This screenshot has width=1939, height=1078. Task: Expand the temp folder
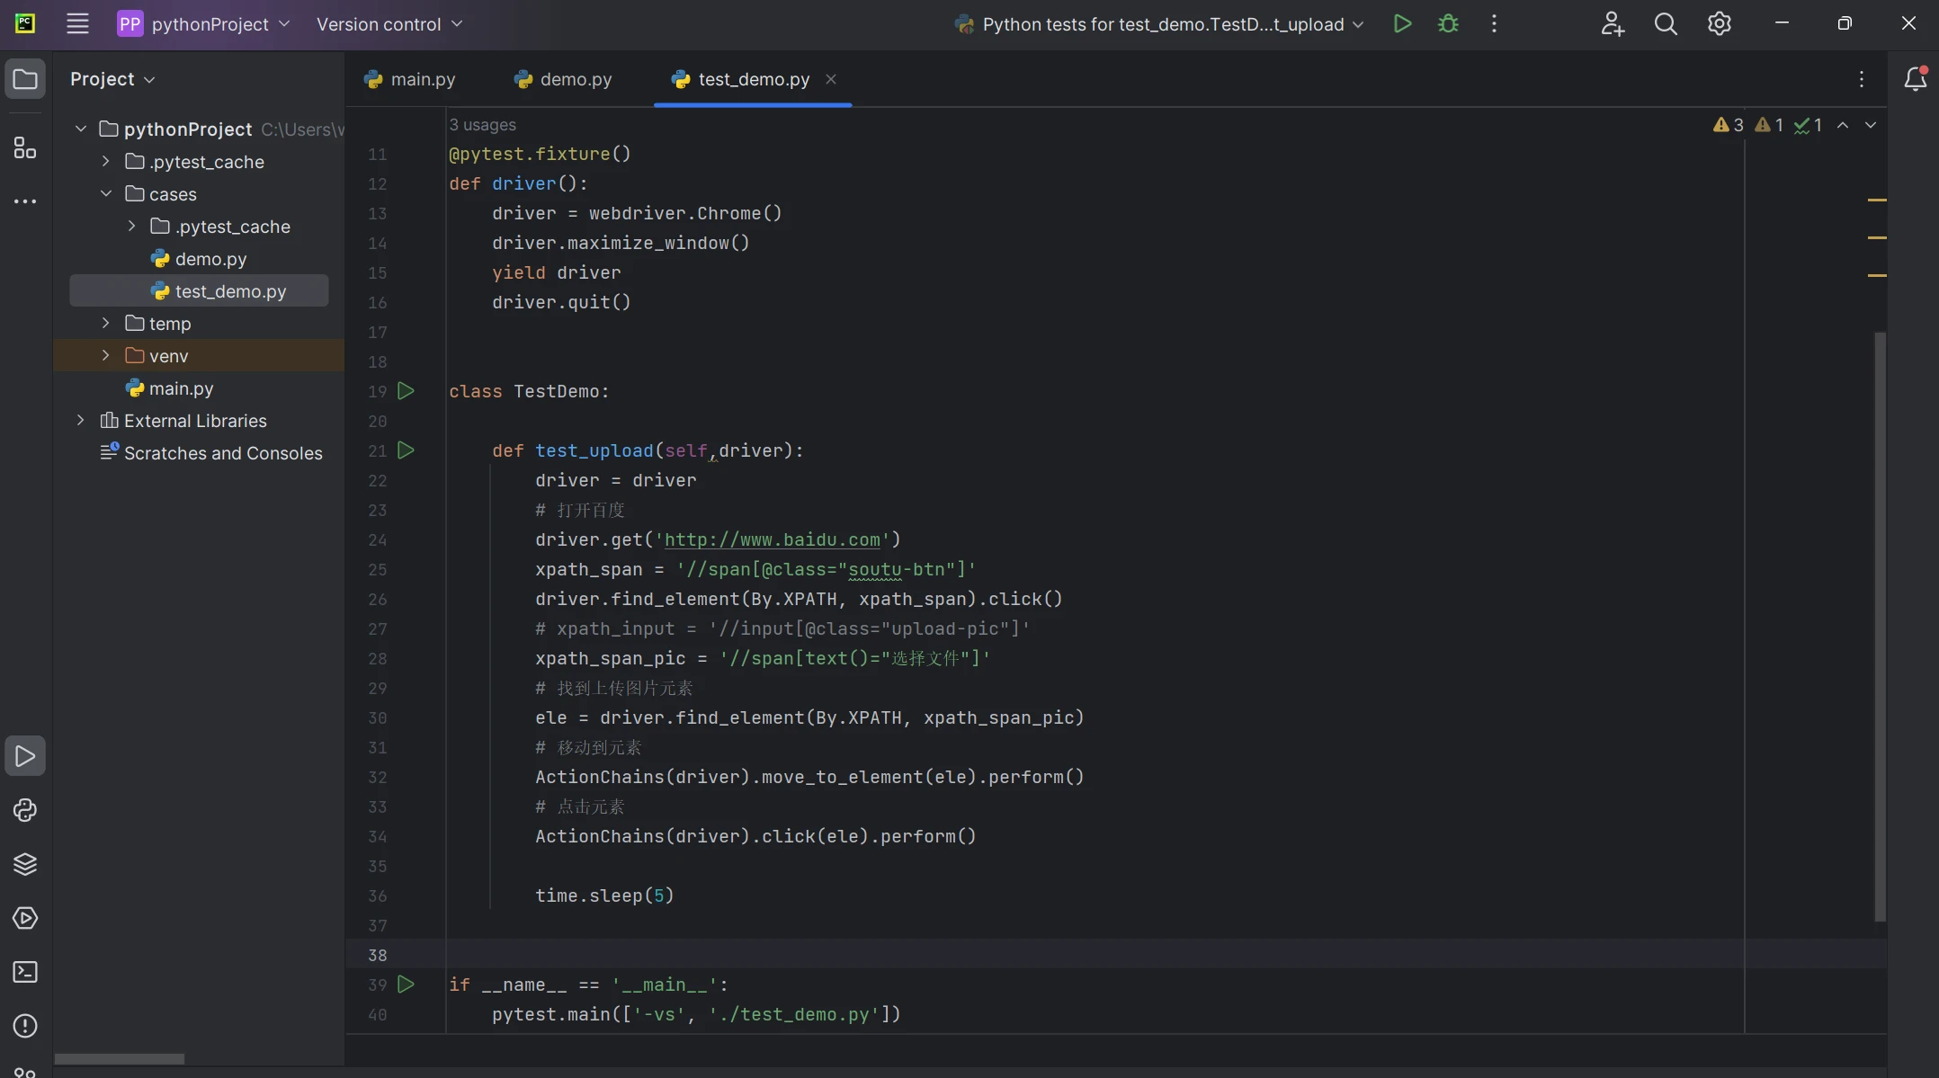pyautogui.click(x=105, y=323)
